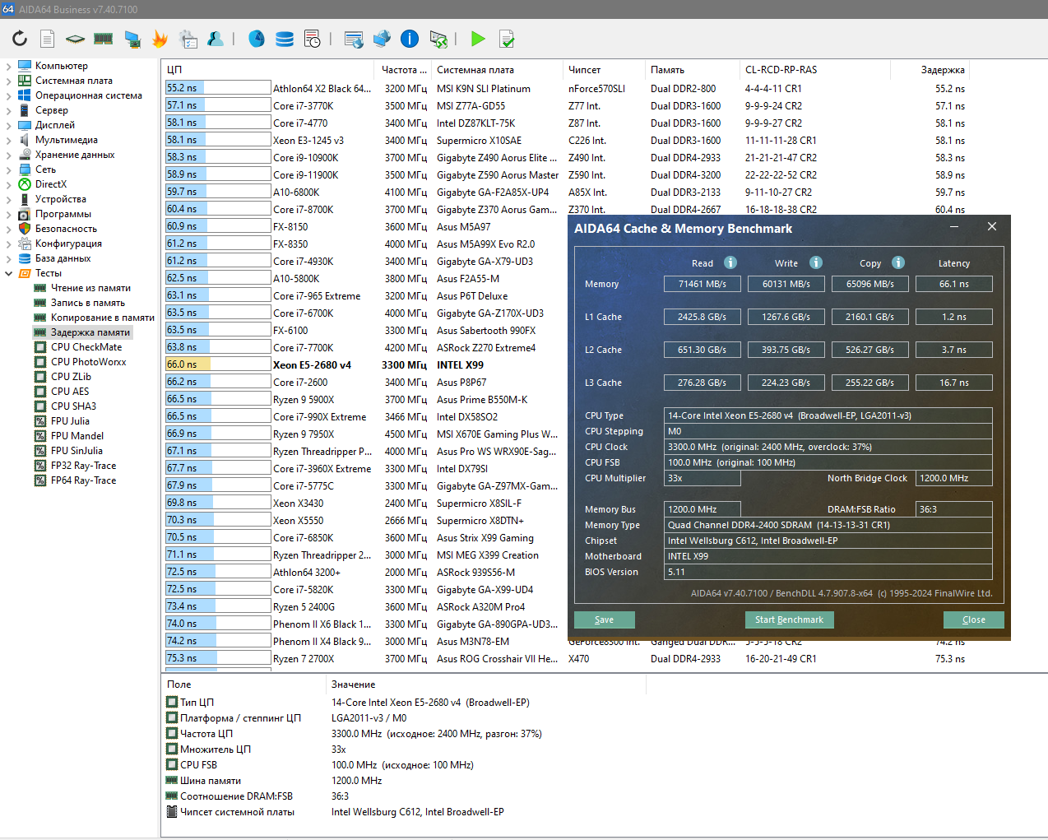Click Close button in benchmark dialog

(974, 620)
